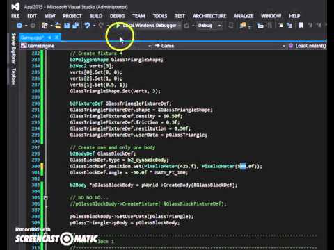
Task: Open the HELP menu
Action: coord(294,16)
